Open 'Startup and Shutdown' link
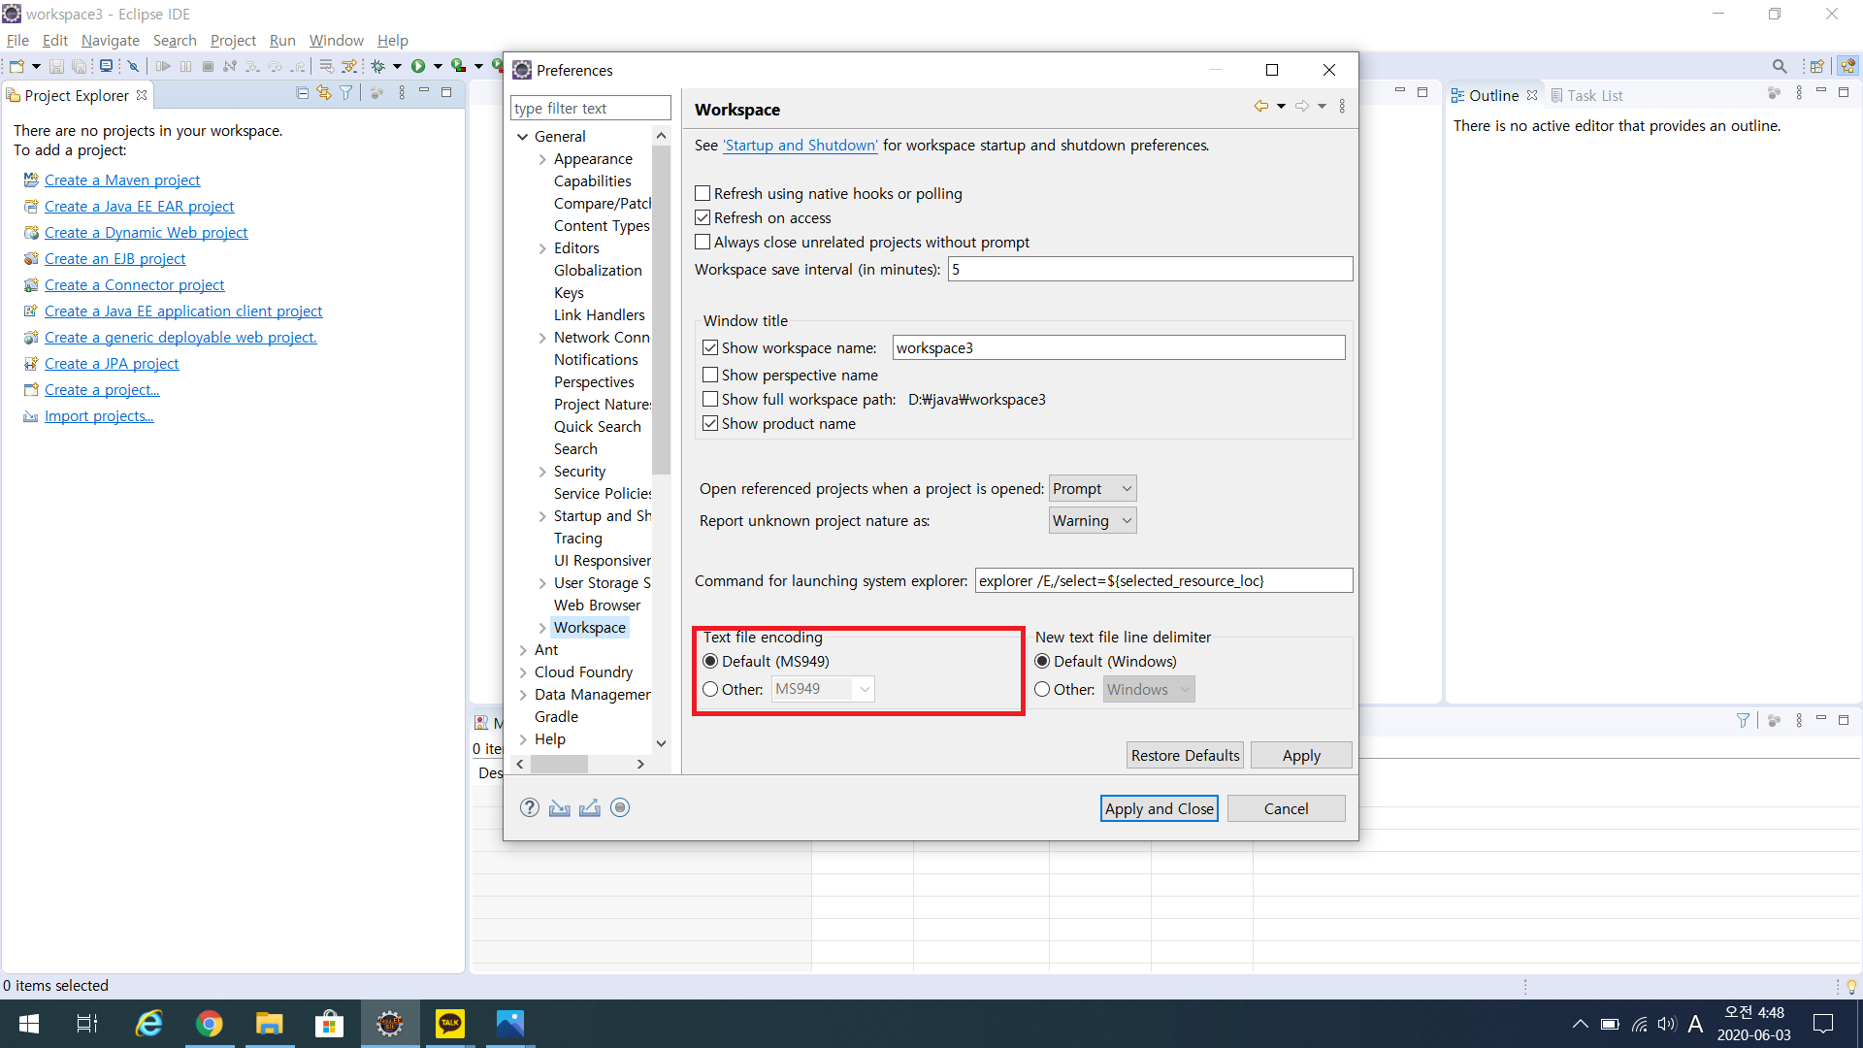The image size is (1863, 1048). pos(801,145)
